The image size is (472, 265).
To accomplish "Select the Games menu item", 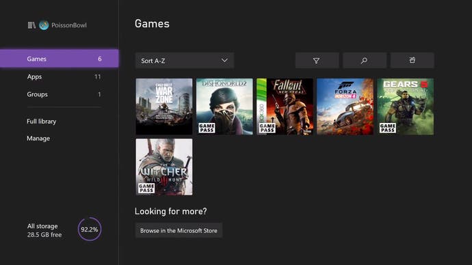I will click(60, 59).
